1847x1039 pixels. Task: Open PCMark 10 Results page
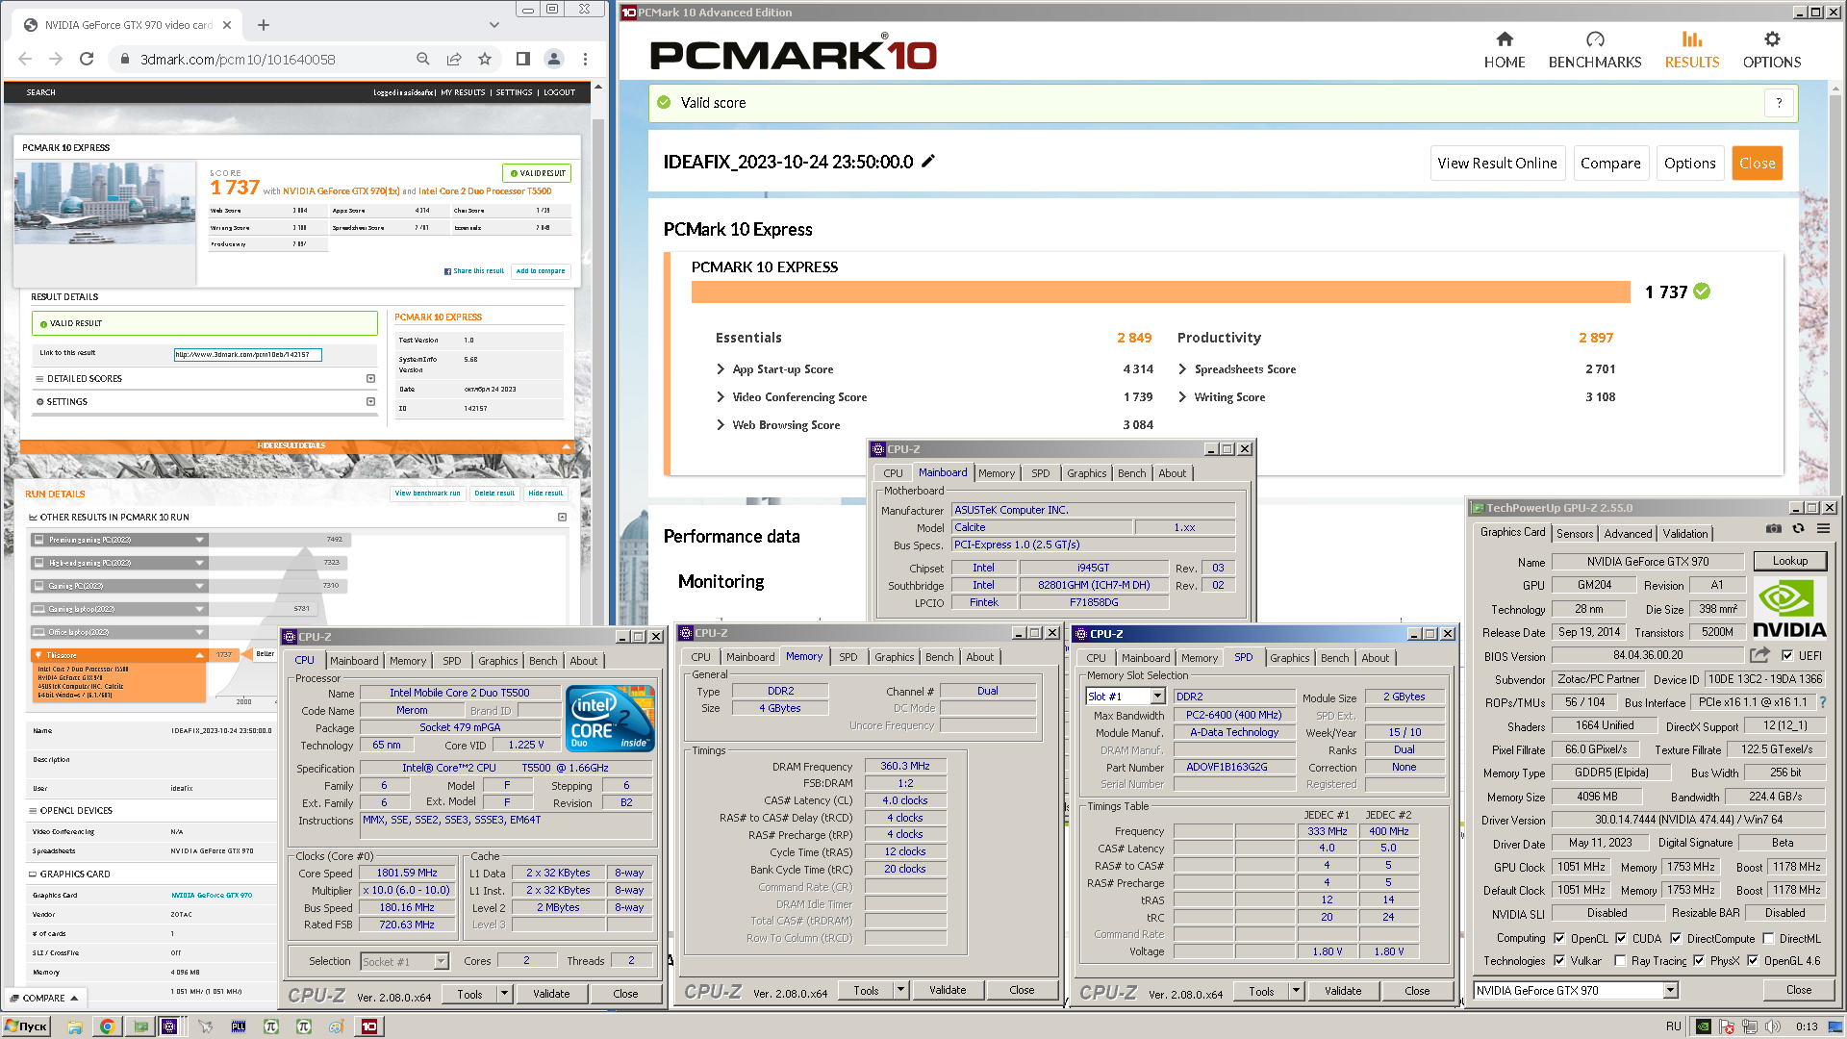pos(1692,50)
